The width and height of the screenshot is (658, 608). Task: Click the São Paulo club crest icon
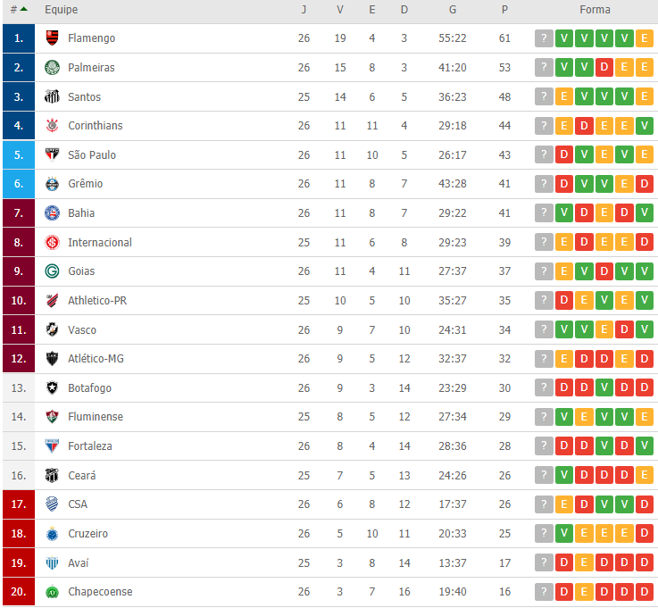(x=52, y=154)
